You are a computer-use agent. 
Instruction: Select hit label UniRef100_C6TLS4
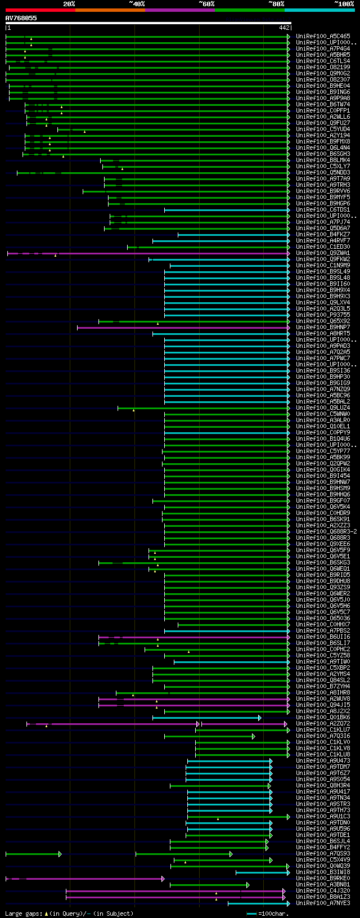click(323, 61)
